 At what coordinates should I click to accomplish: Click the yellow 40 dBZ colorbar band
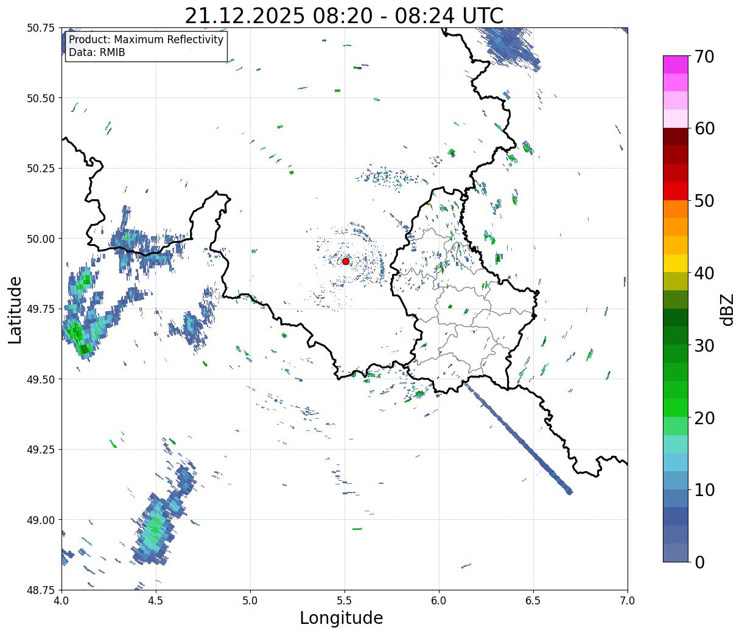click(x=676, y=263)
